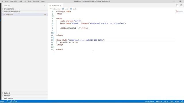The width and height of the screenshot is (184, 103).
Task: Click the <b>Hello world</b> line
Action: 69,42
